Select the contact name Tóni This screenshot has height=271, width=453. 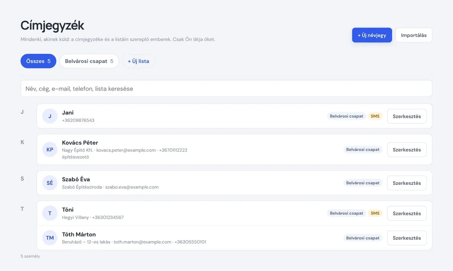68,210
